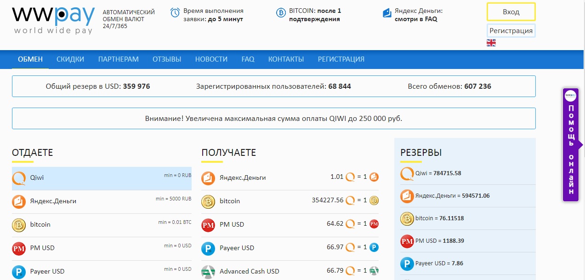Image resolution: width=585 pixels, height=280 pixels.
Task: Select PM USD row under Получаете
Action: point(290,225)
